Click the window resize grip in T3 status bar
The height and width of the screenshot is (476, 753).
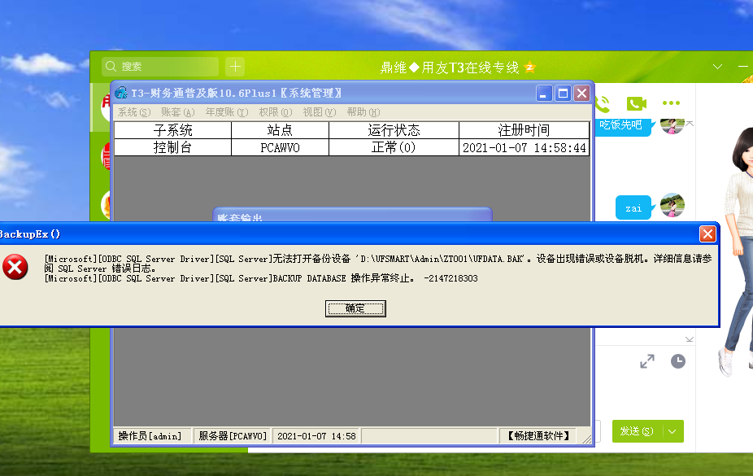coord(587,438)
